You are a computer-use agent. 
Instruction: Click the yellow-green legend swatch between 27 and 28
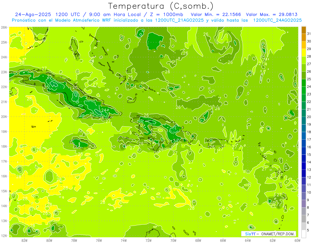coord(304,60)
